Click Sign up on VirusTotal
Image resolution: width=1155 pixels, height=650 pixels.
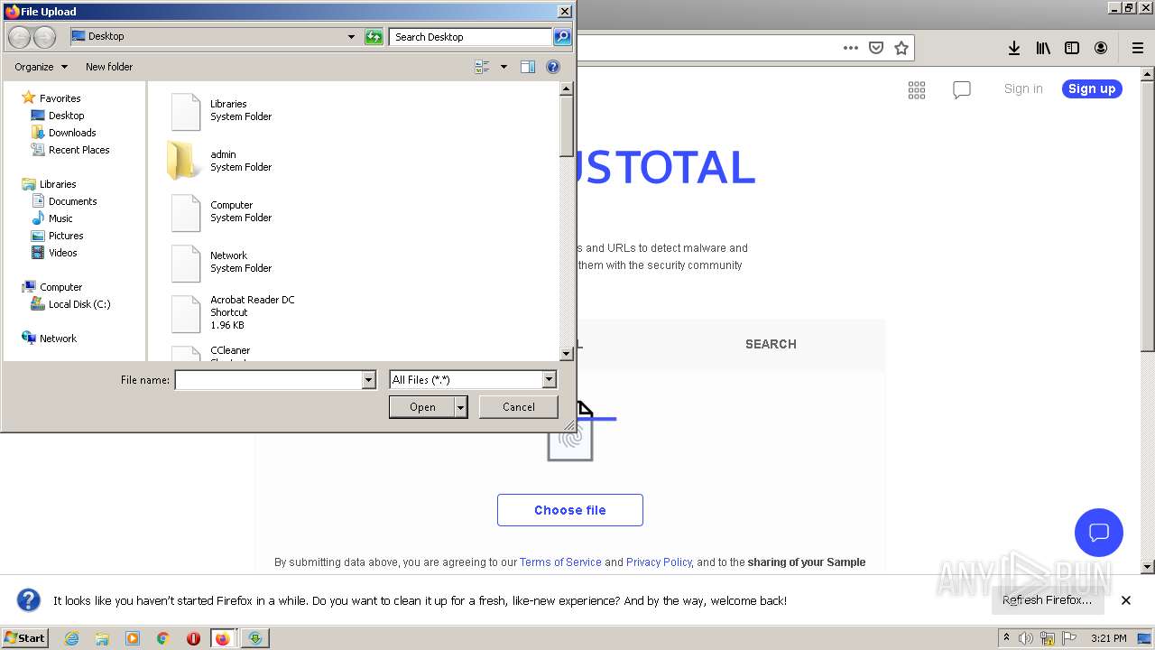pos(1092,88)
